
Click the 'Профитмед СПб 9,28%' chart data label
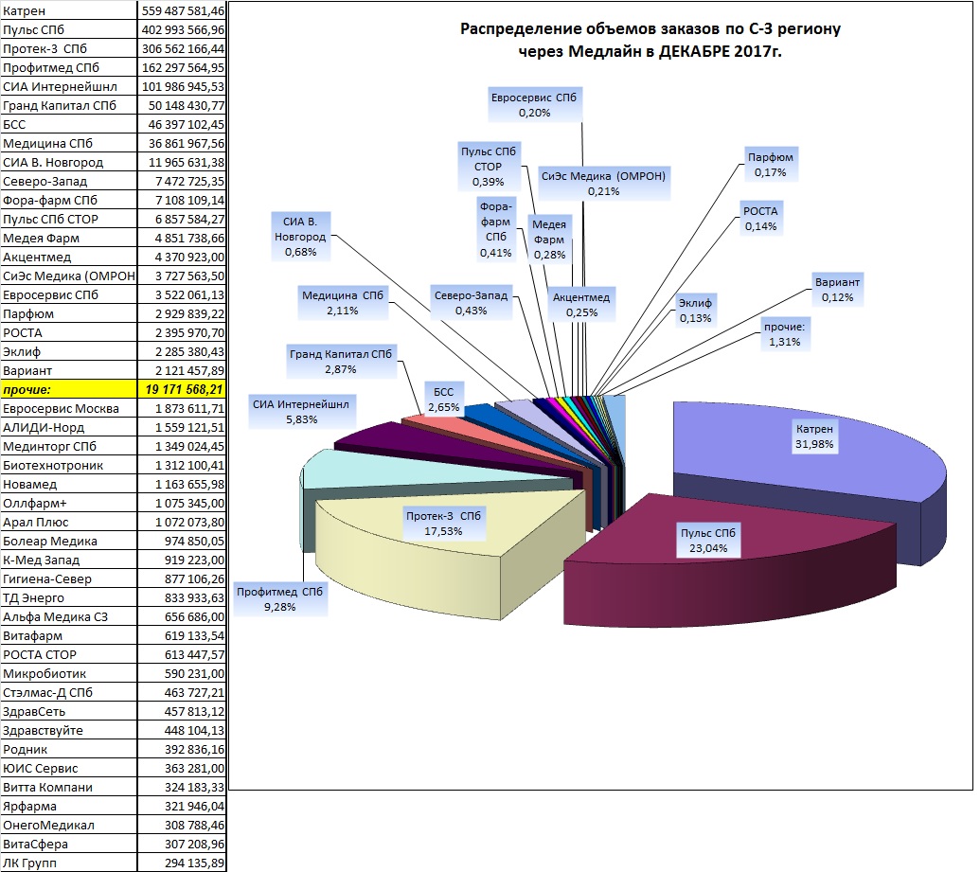pyautogui.click(x=279, y=599)
